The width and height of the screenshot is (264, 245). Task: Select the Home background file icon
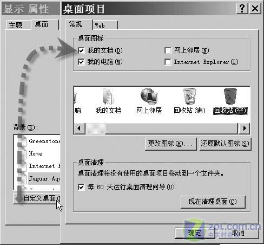pos(22,154)
